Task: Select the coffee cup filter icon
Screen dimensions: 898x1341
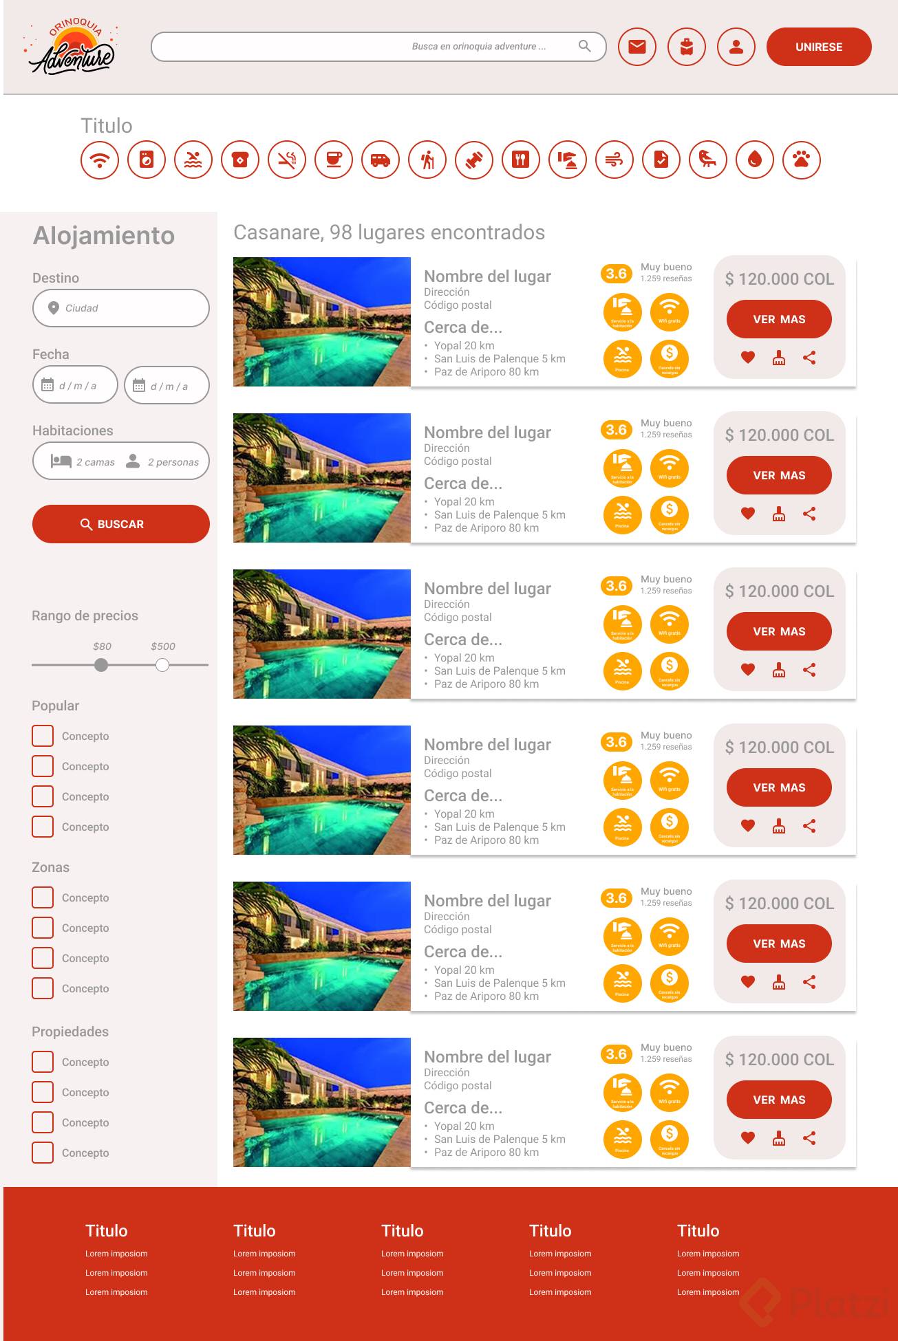Action: pyautogui.click(x=334, y=160)
